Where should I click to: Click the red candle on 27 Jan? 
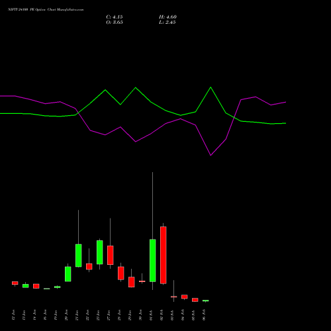[x=111, y=255]
